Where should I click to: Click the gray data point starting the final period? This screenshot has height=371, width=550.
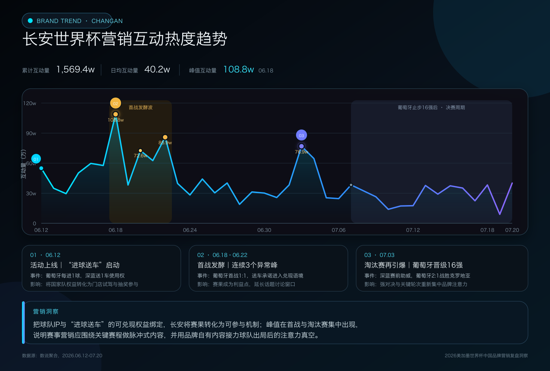click(351, 185)
